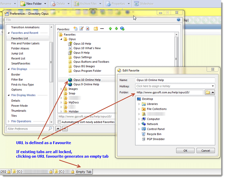Move favorite down with green arrow

(x=116, y=29)
